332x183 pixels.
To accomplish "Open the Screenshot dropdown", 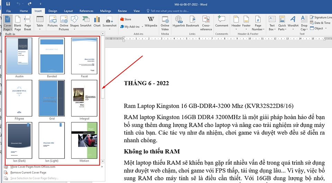I will tap(110, 23).
